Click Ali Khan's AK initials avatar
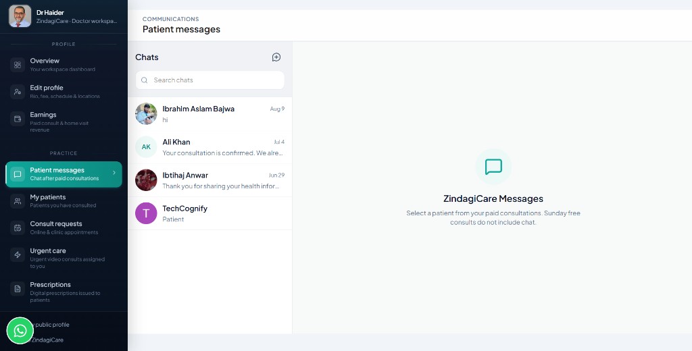Screen dimensions: 692x351 146,147
